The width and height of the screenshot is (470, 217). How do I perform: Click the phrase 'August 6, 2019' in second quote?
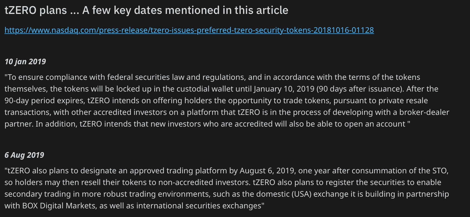coord(267,171)
